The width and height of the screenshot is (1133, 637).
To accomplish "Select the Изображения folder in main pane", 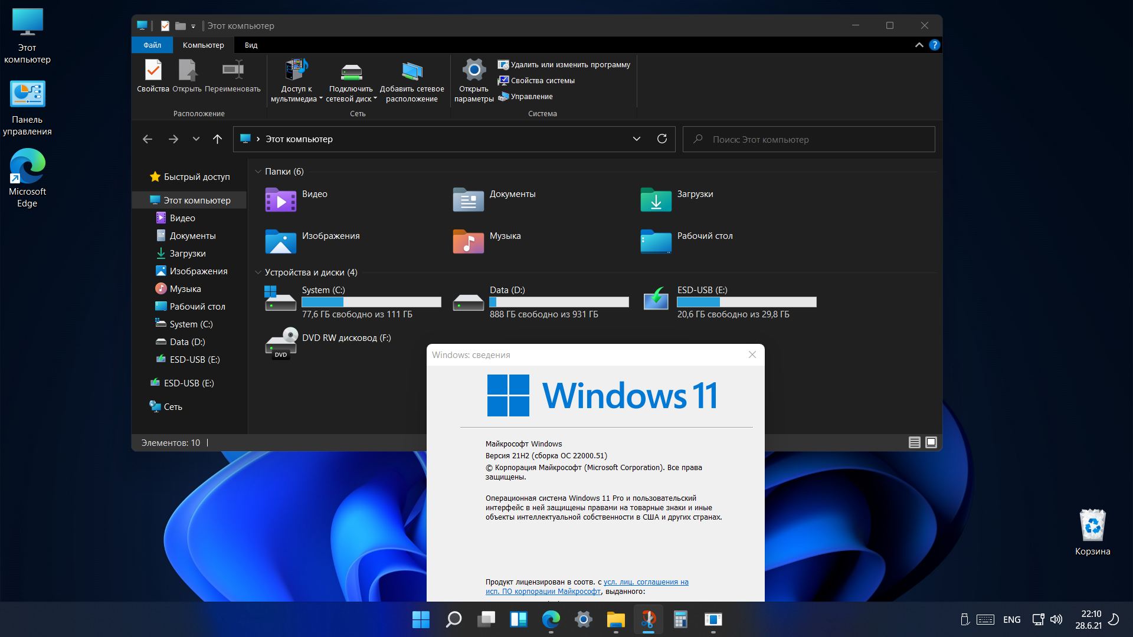I will (x=313, y=241).
